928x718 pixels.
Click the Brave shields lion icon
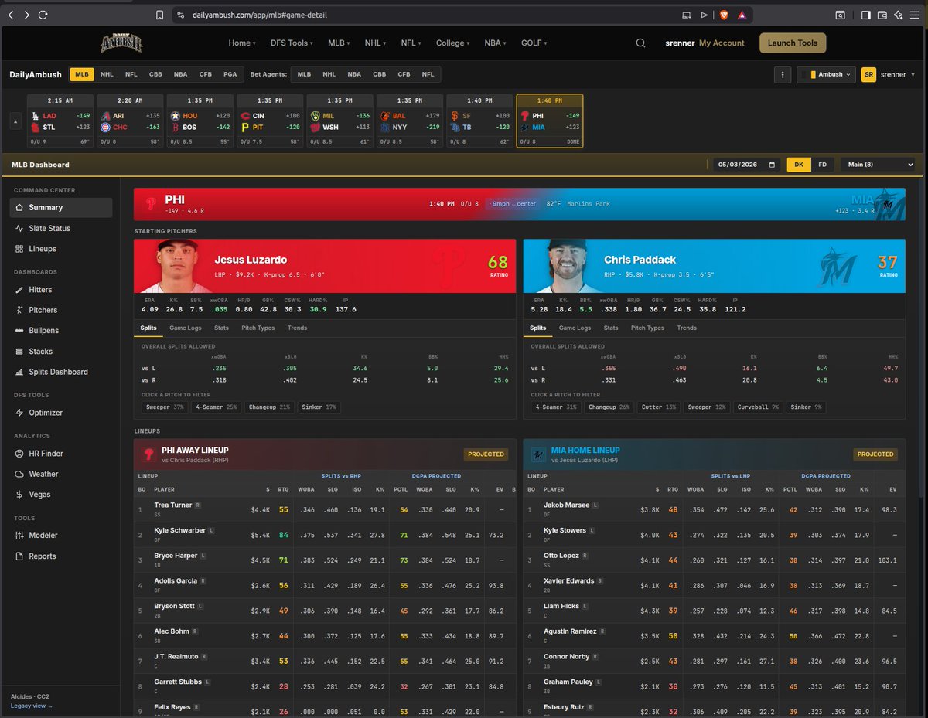pyautogui.click(x=722, y=15)
